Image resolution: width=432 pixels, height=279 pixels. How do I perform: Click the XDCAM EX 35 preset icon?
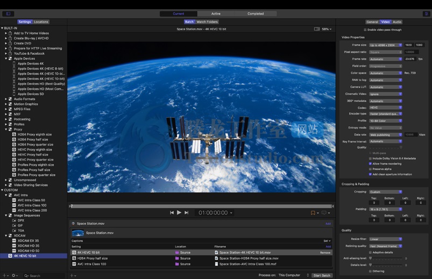point(14,240)
